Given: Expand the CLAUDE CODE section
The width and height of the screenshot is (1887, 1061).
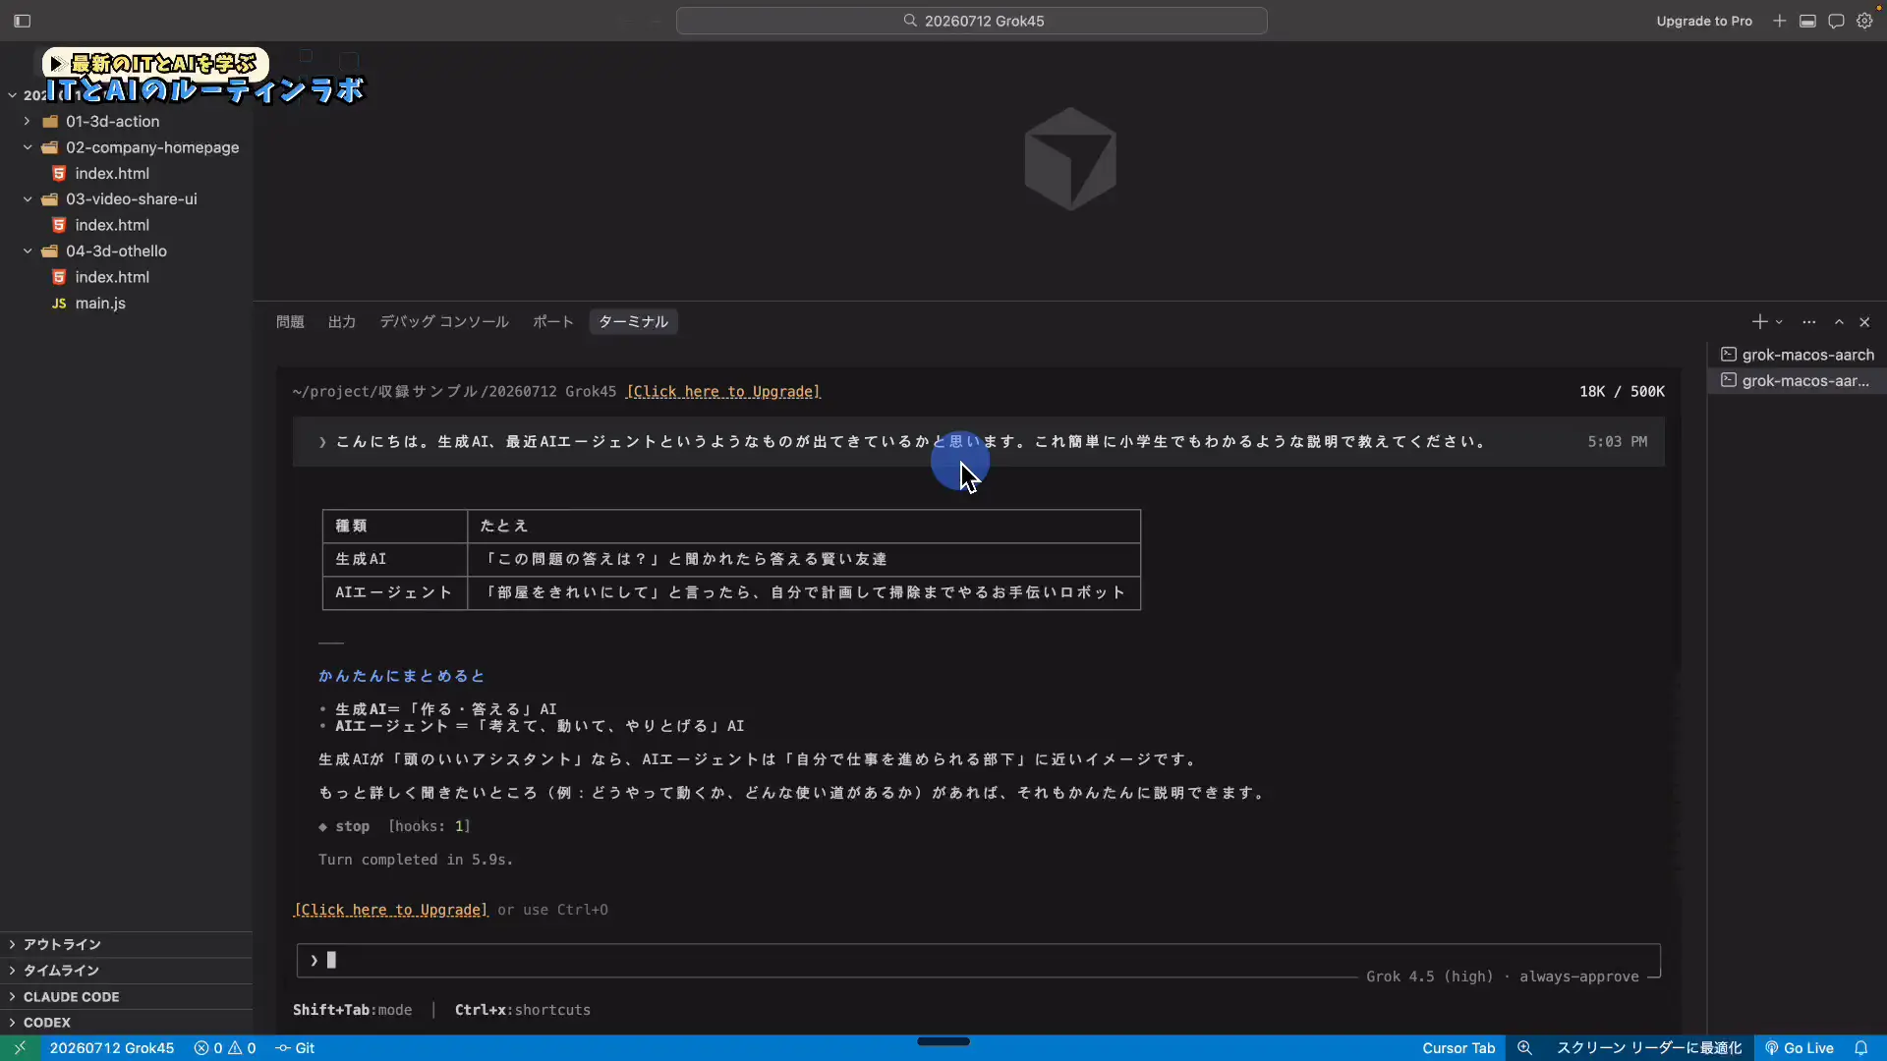Looking at the screenshot, I should 126,997.
